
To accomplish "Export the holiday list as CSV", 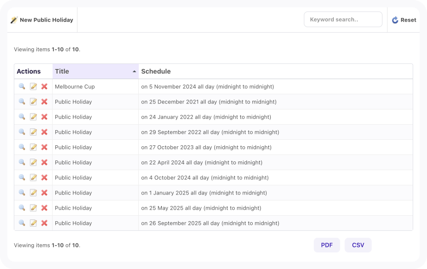I will pyautogui.click(x=358, y=245).
